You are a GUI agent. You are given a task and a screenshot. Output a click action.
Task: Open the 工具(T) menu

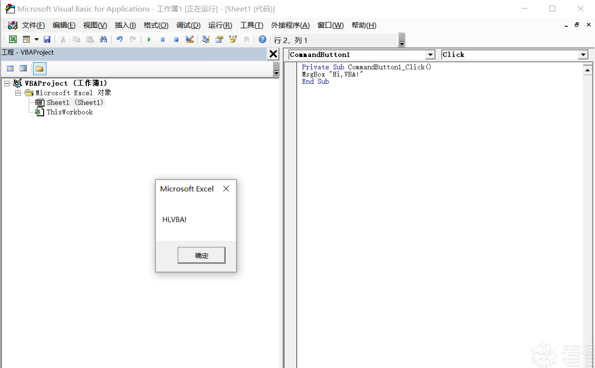pyautogui.click(x=251, y=25)
